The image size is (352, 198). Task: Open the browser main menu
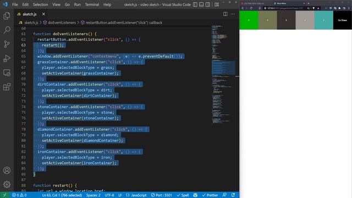349,8
